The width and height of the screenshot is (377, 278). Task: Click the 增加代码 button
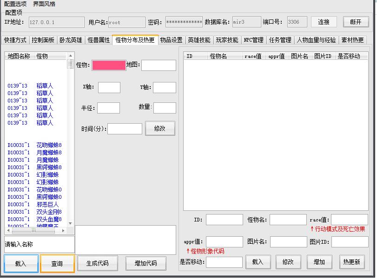[x=146, y=264]
